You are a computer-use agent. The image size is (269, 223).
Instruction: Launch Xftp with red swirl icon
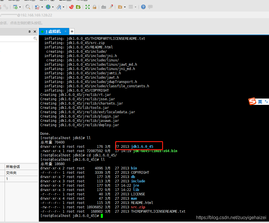point(71,7)
